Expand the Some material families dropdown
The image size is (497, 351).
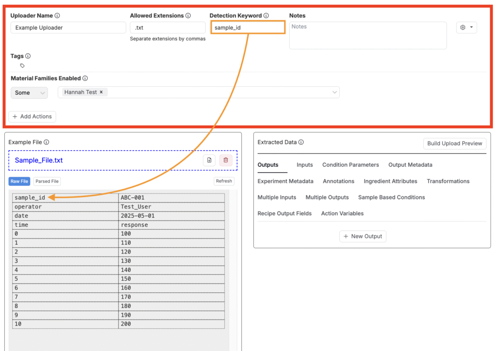pos(29,93)
